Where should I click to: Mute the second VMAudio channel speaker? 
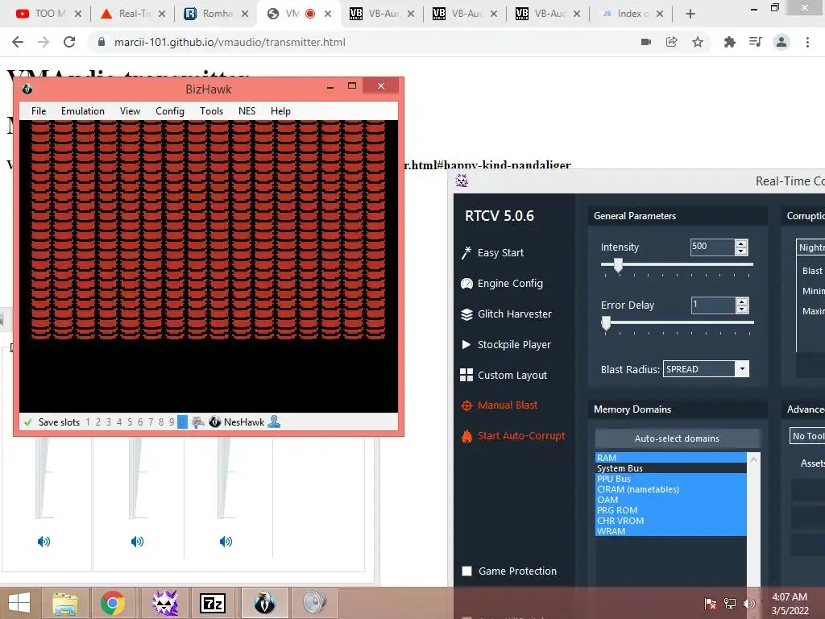(x=137, y=541)
